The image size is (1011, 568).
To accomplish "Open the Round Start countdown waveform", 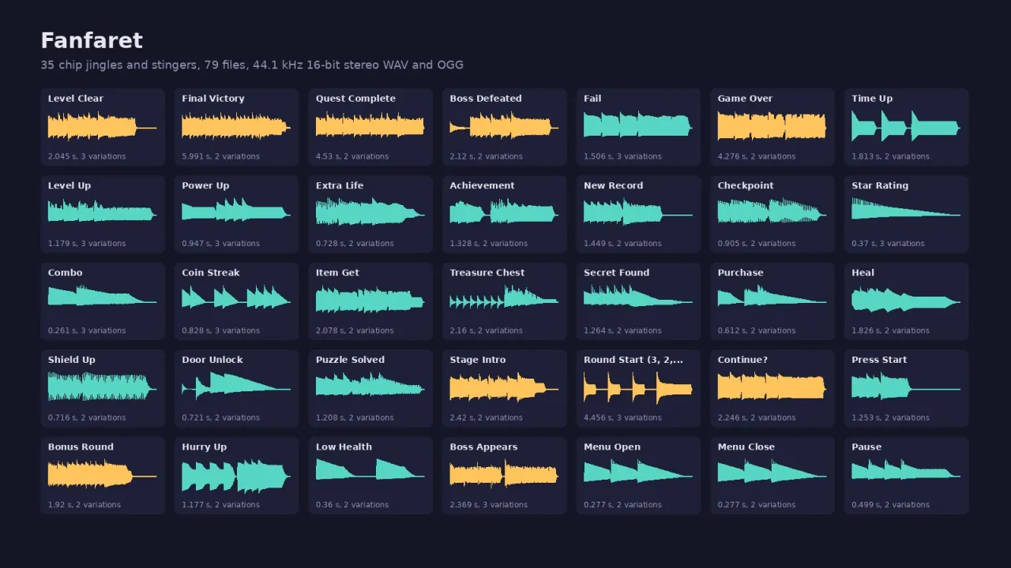I will [x=638, y=388].
